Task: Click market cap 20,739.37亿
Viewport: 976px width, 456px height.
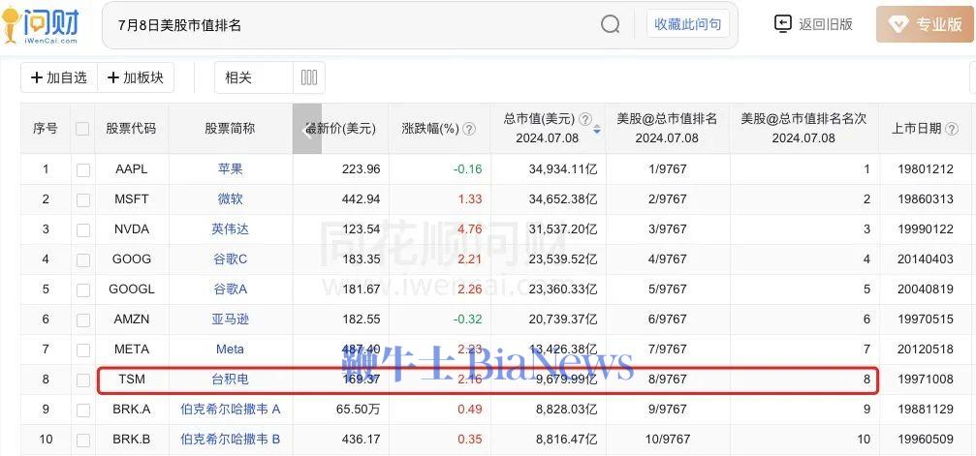Action: coord(563,319)
